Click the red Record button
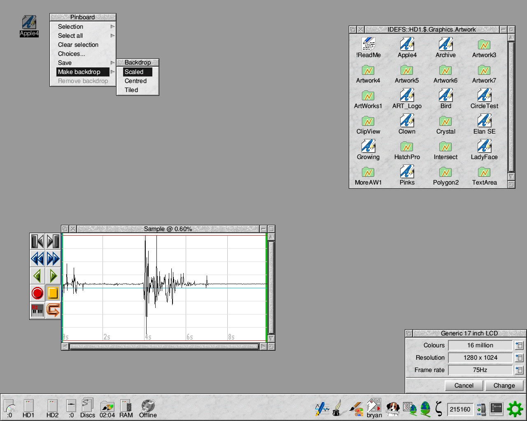This screenshot has height=421, width=527. (37, 293)
